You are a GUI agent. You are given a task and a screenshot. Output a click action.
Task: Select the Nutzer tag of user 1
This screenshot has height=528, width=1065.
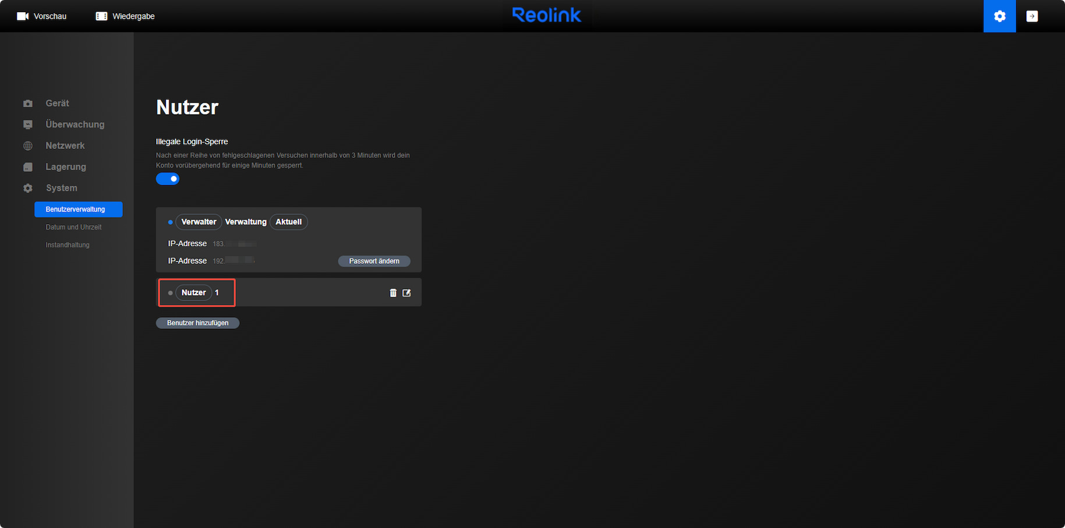tap(194, 293)
